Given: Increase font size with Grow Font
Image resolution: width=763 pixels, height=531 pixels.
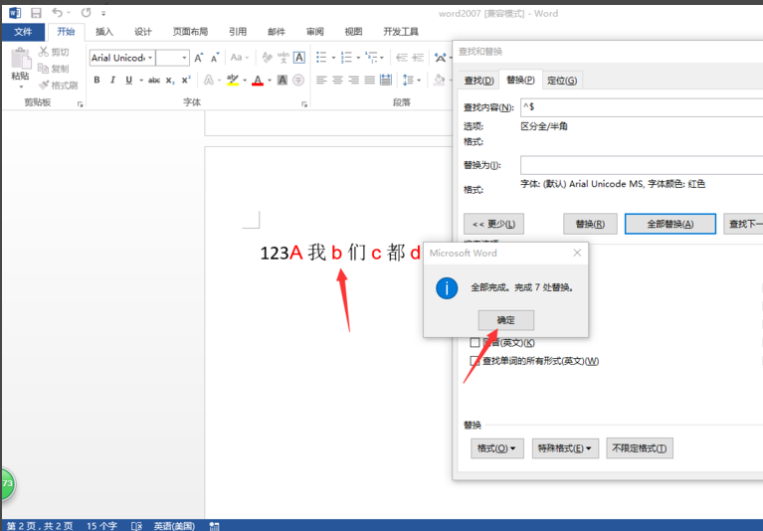Looking at the screenshot, I should (199, 58).
